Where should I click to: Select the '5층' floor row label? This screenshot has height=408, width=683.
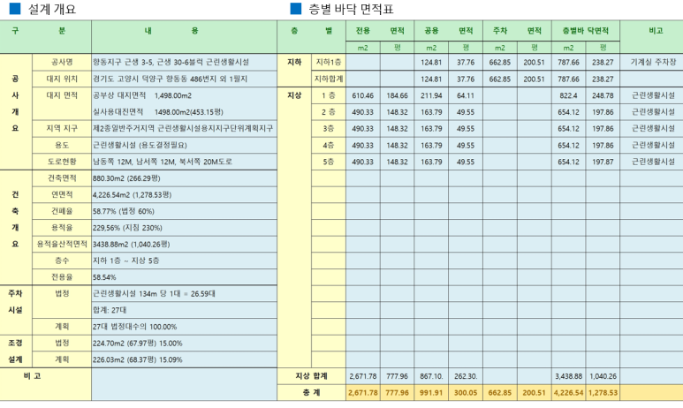329,162
